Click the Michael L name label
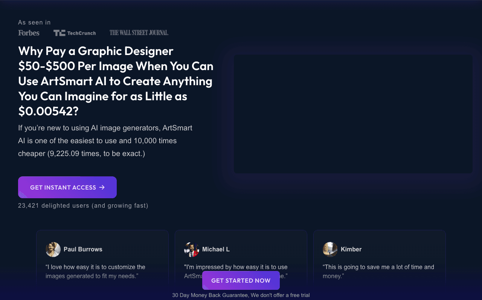The image size is (482, 300). tap(216, 249)
